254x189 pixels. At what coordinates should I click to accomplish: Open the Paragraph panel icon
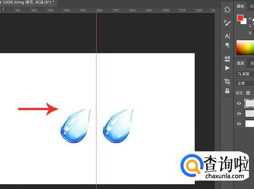pos(227,45)
